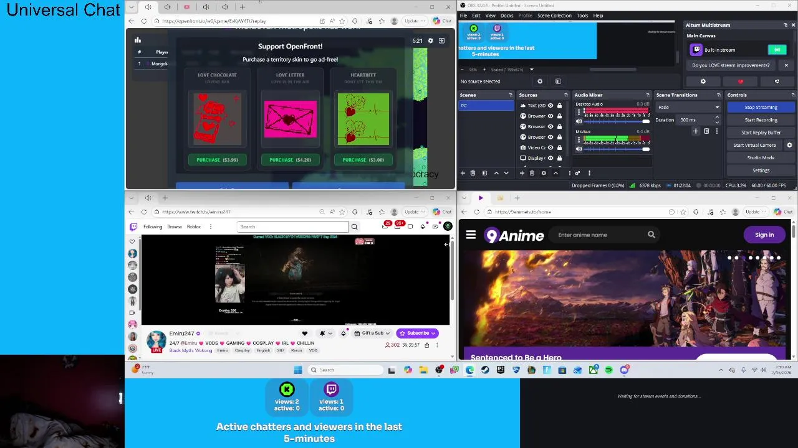
Task: Click Start Recording in OBS Controls
Action: pos(761,119)
